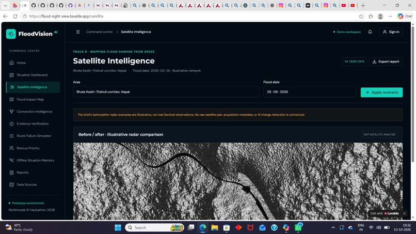Viewport: 416px width, 234px height.
Task: Close the active browser tab
Action: coord(25,6)
